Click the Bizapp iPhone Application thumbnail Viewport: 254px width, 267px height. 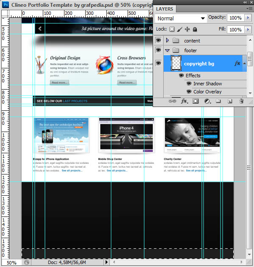[61, 135]
